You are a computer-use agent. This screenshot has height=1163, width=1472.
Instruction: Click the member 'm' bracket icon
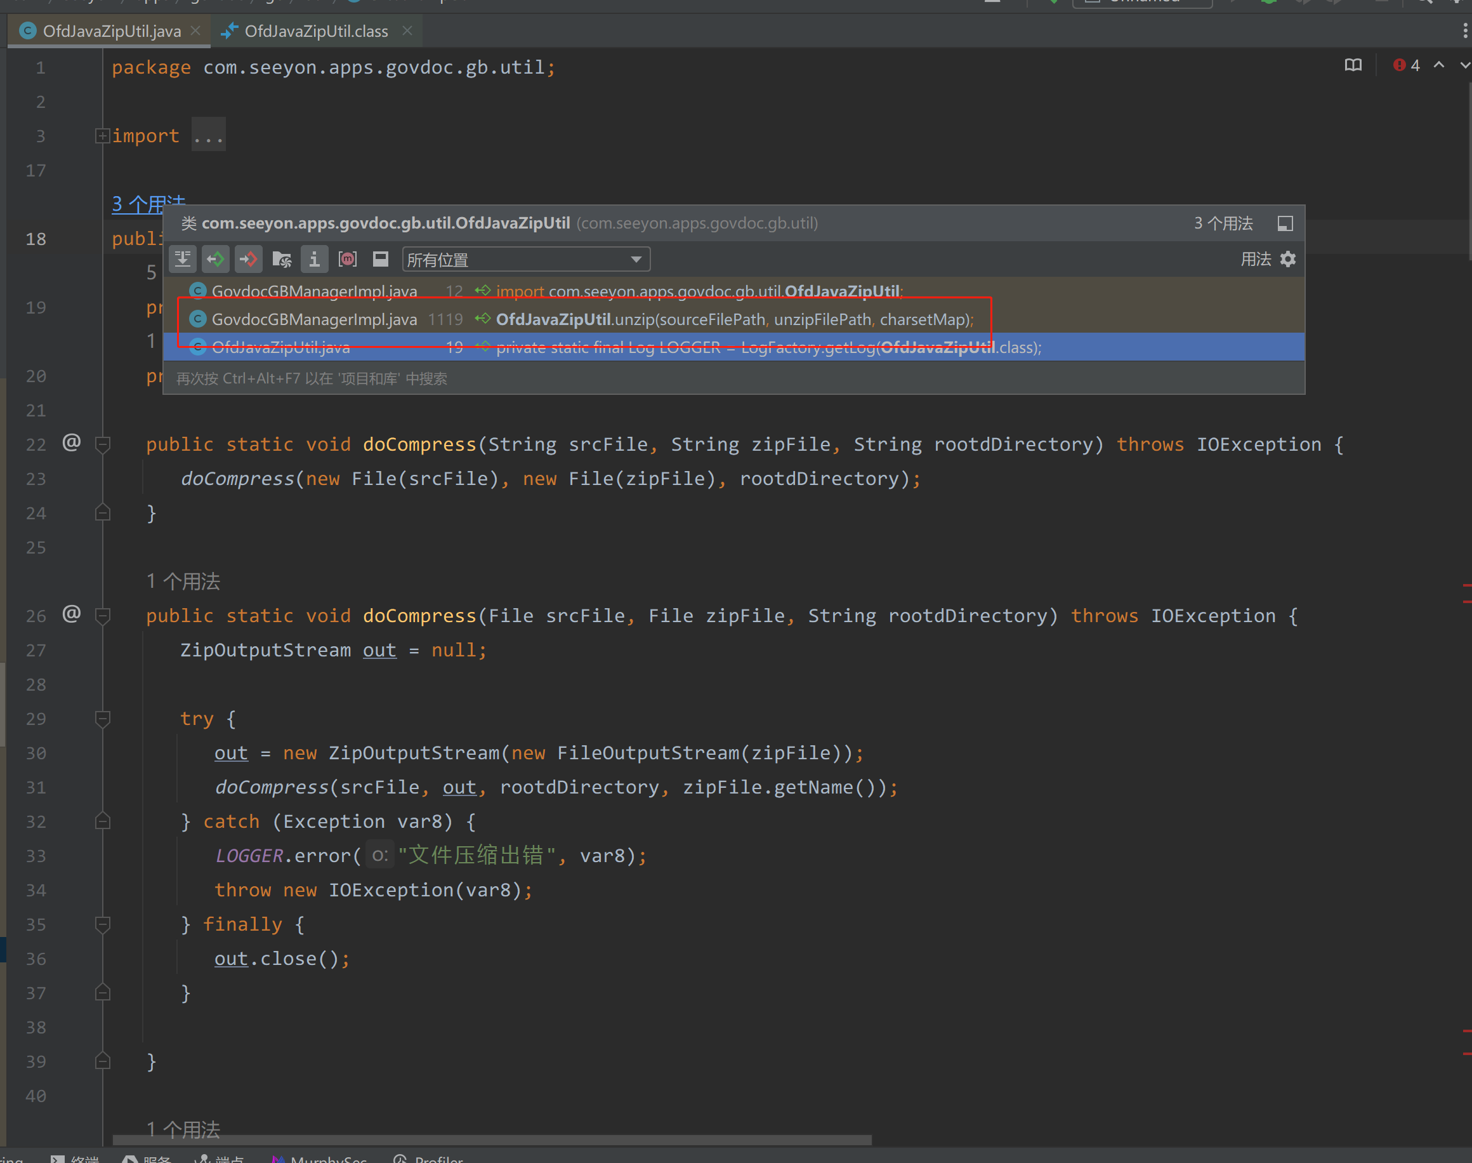347,260
